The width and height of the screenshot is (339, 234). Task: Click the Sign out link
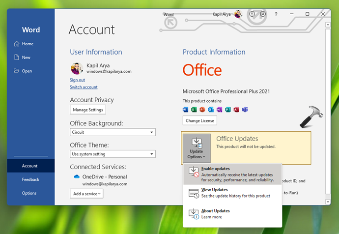[77, 80]
